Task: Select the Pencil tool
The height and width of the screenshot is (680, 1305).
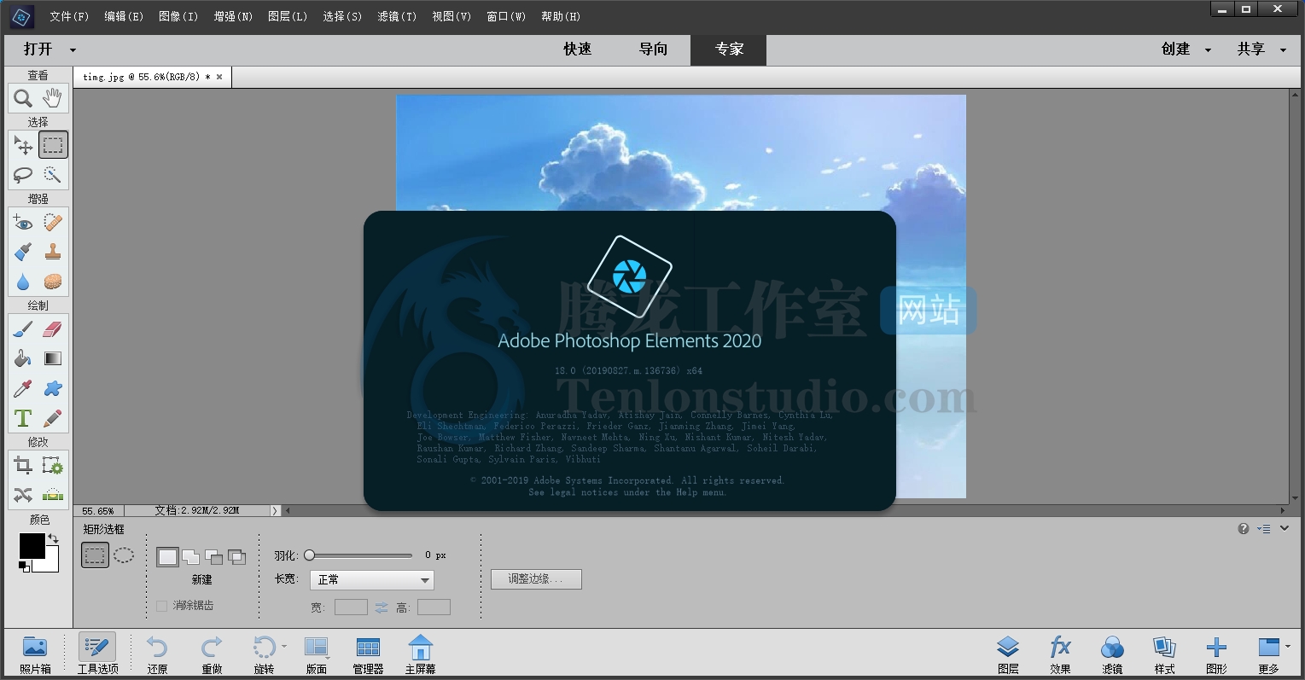Action: [53, 419]
